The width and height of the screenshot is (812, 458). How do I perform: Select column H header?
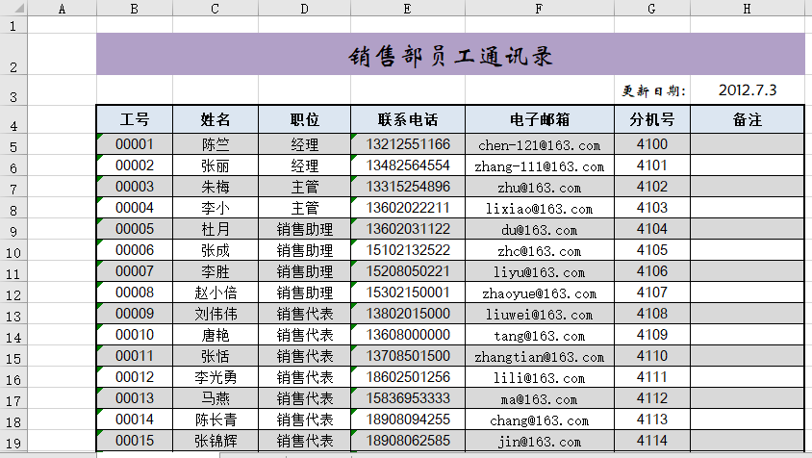click(747, 9)
